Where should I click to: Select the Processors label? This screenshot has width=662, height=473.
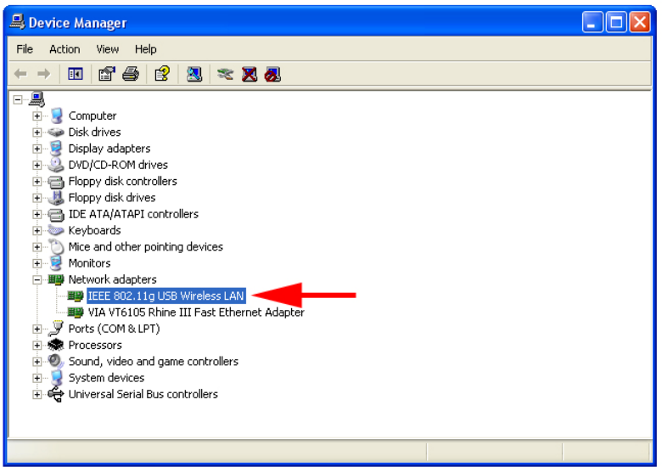pos(95,345)
